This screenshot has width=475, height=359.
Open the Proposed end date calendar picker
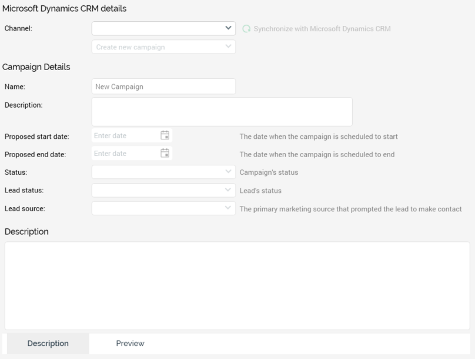(x=165, y=153)
